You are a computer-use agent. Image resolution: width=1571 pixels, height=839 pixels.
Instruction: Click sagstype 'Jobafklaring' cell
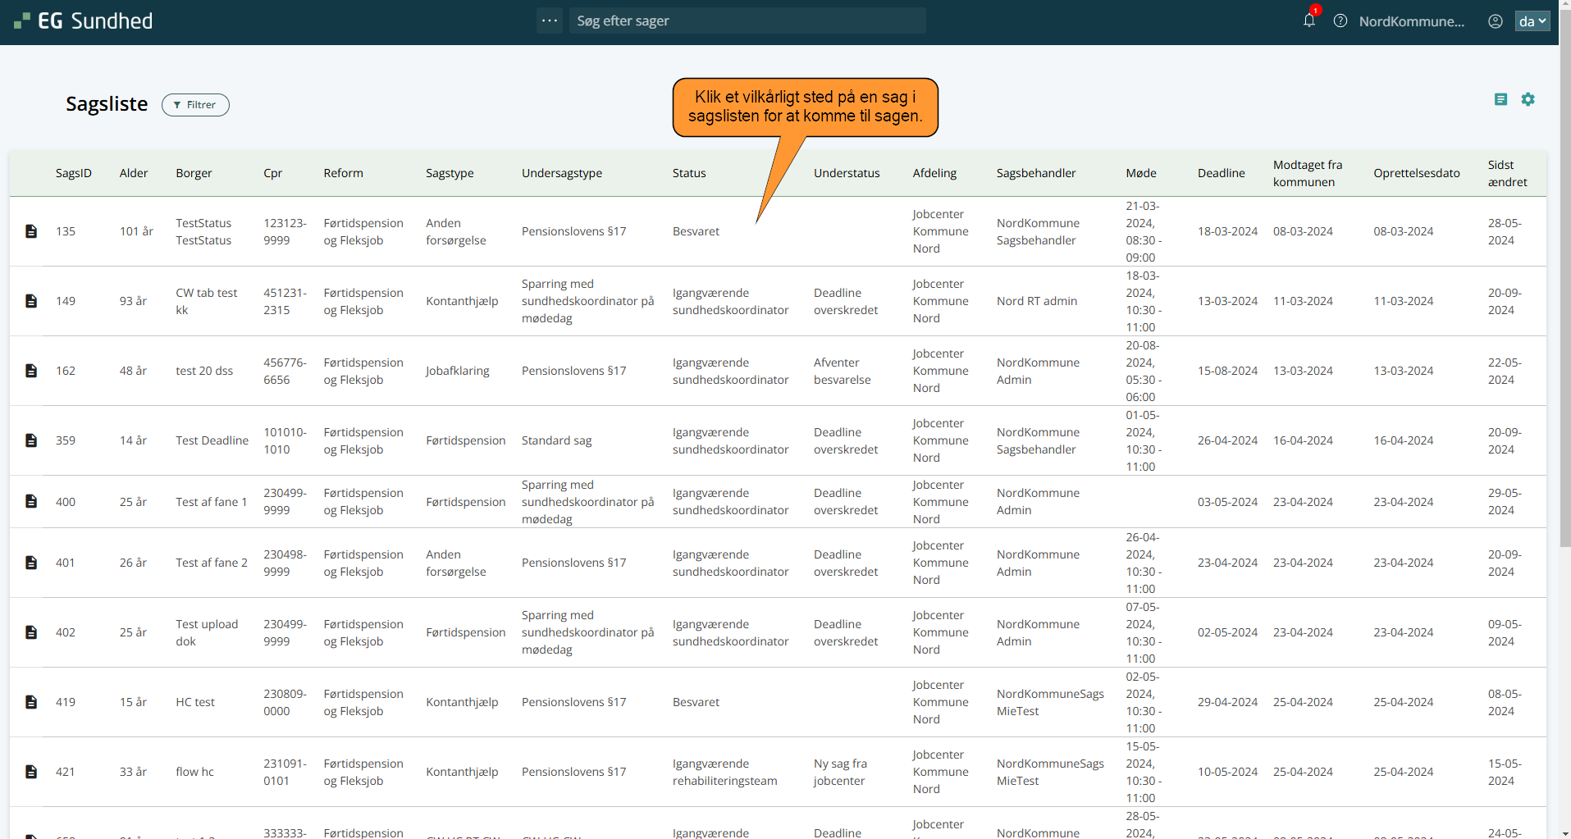pyautogui.click(x=458, y=371)
